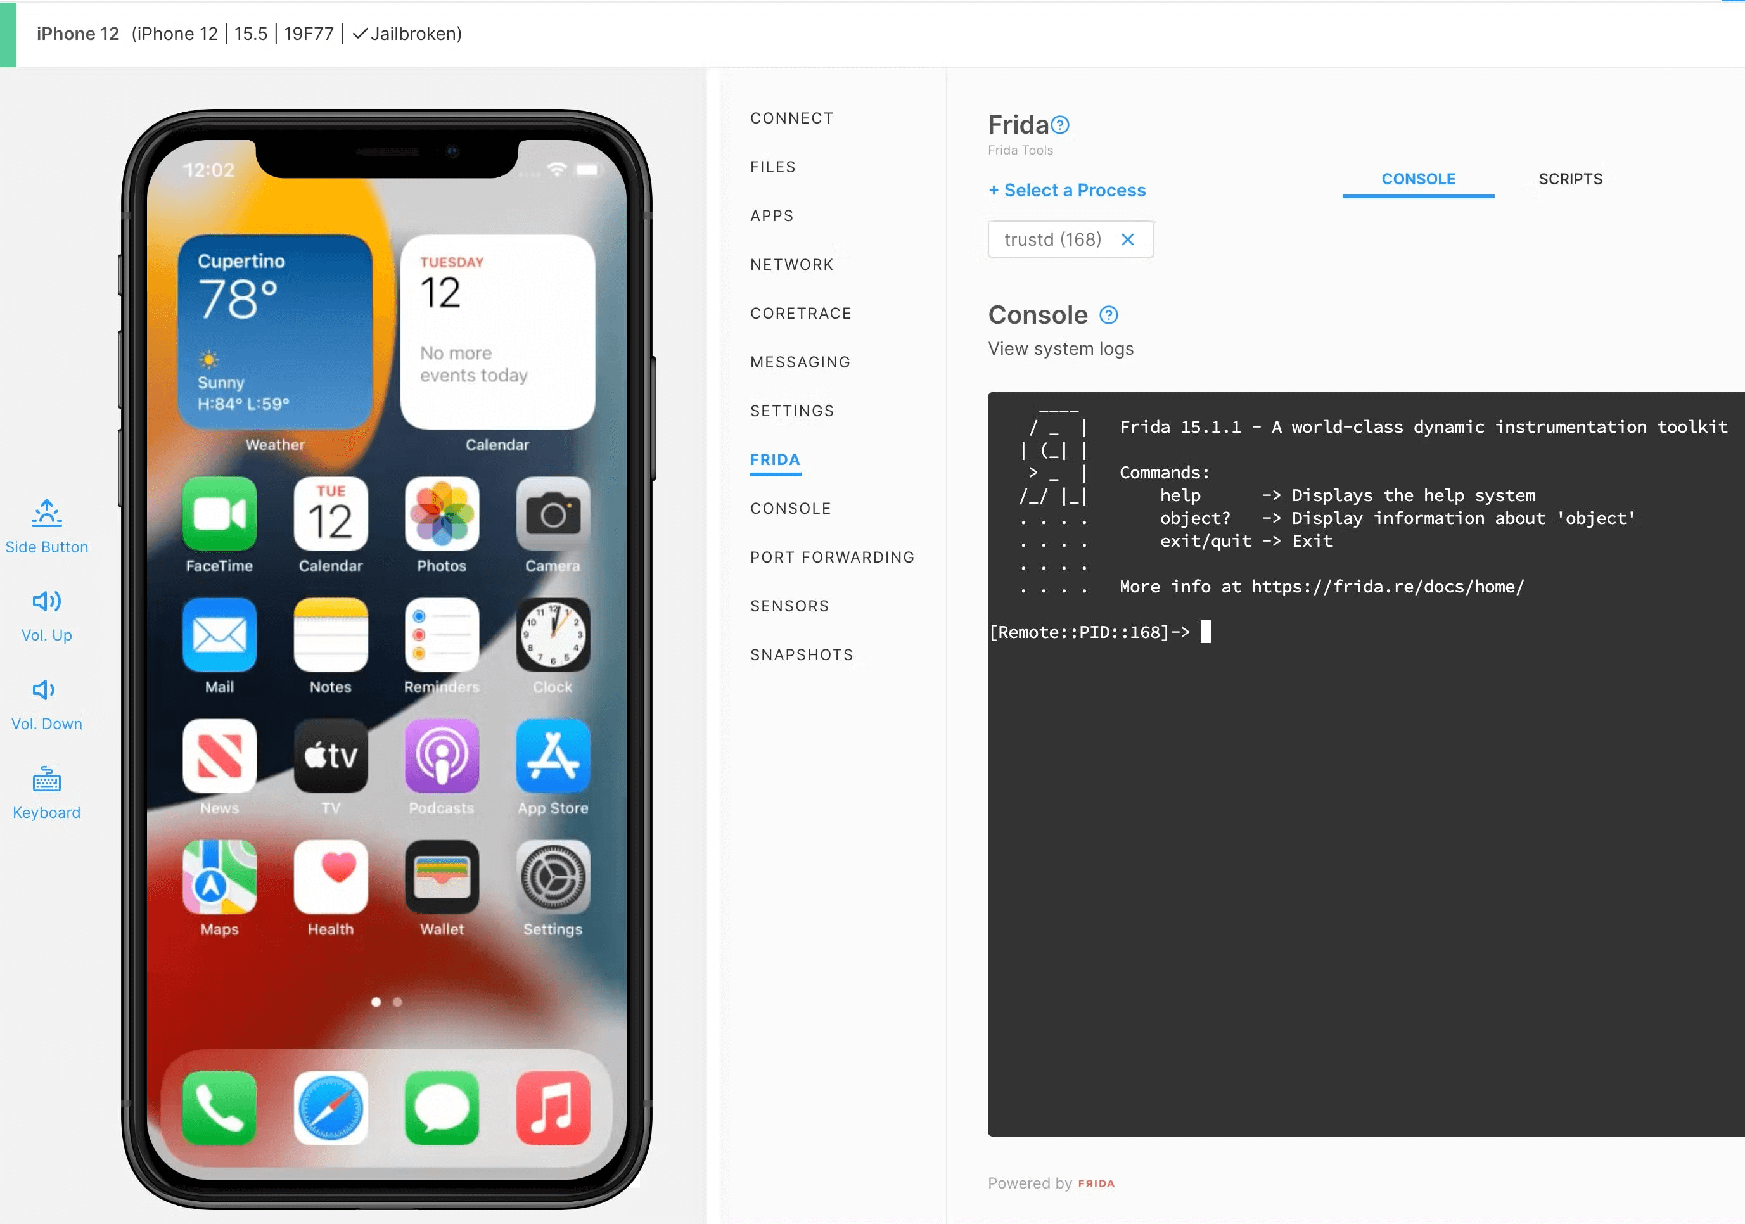This screenshot has width=1745, height=1224.
Task: Switch to the SCRIPTS tab
Action: (1570, 179)
